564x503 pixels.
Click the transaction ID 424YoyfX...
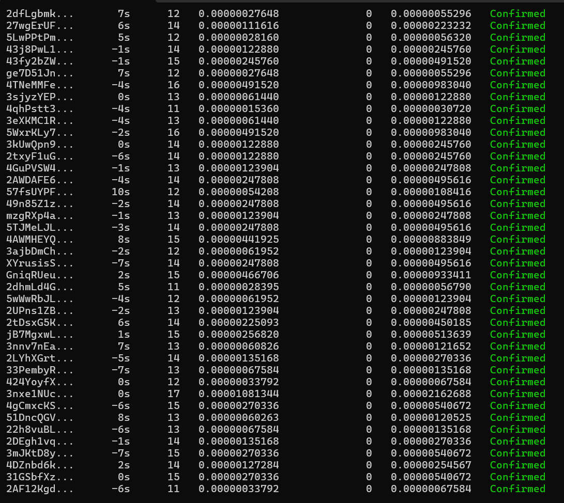[x=40, y=382]
